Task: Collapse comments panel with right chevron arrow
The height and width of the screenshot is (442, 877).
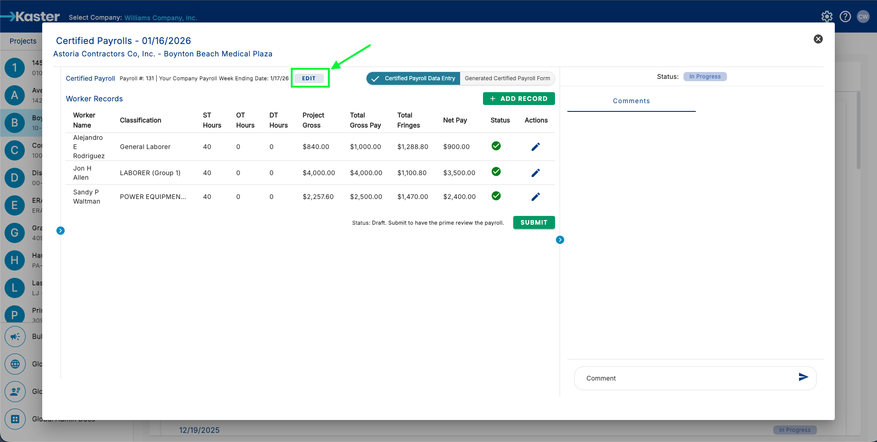Action: [560, 240]
